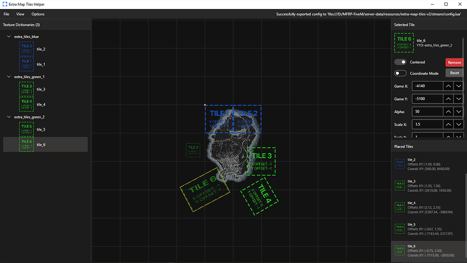The width and height of the screenshot is (467, 263).
Task: Reset the selected tile settings
Action: (x=454, y=73)
